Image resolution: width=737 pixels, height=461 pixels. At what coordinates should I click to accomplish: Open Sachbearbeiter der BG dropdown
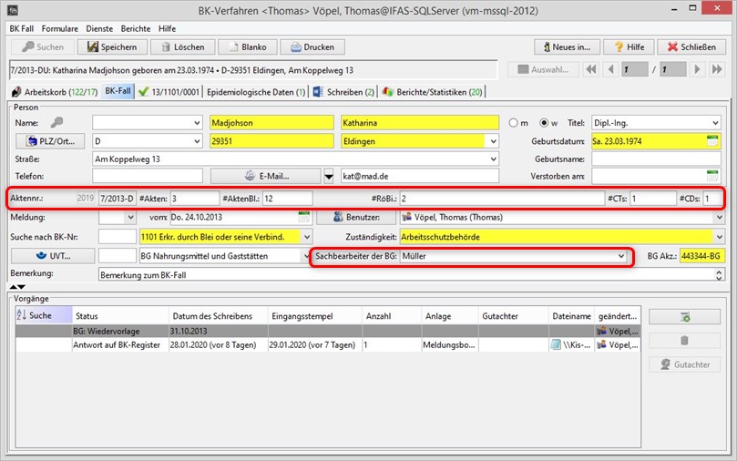pos(620,257)
